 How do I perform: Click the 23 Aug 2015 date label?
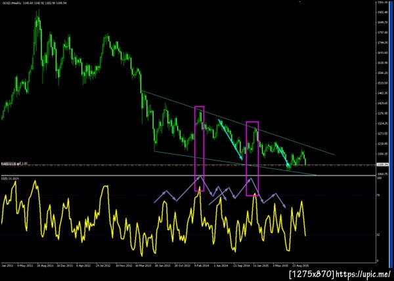(300, 265)
